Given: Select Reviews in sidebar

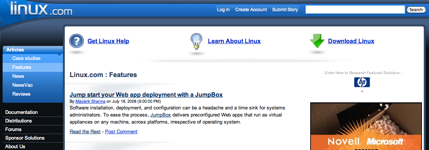Looking at the screenshot, I should pyautogui.click(x=33, y=94).
